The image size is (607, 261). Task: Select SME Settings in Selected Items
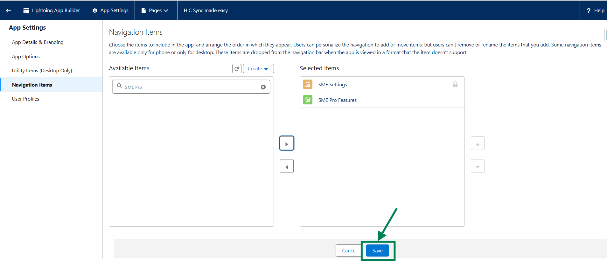(382, 84)
